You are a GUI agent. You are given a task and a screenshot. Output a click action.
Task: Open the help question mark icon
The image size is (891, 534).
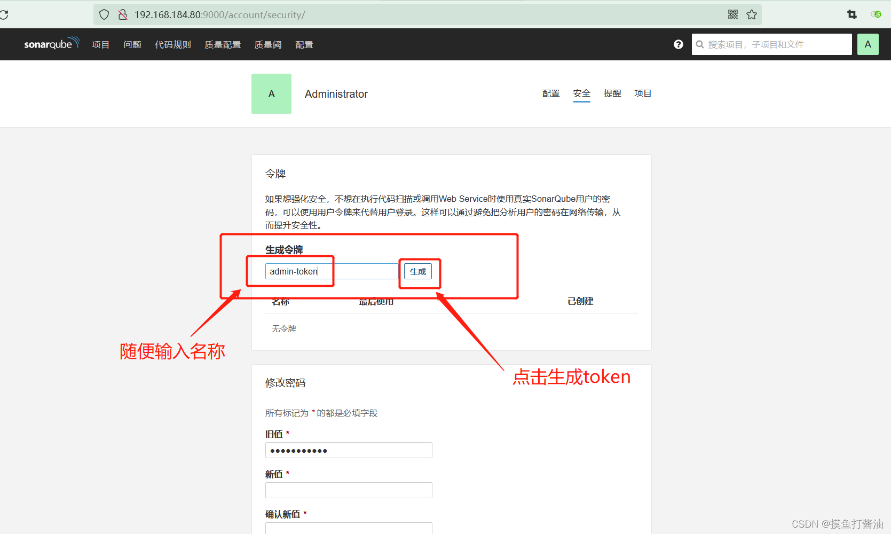pyautogui.click(x=679, y=44)
